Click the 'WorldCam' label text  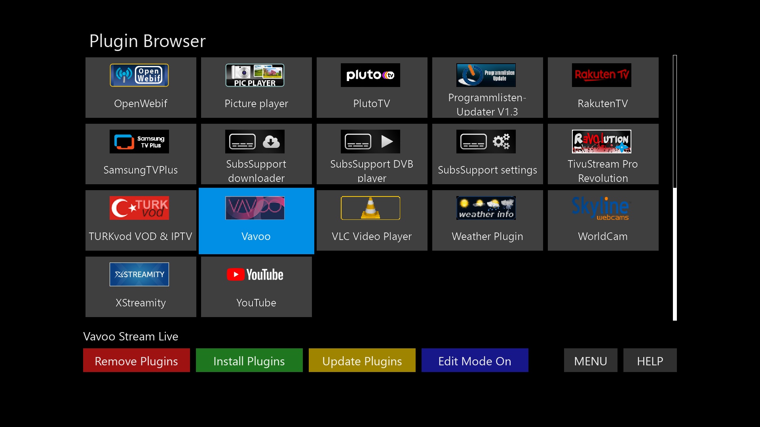tap(603, 236)
